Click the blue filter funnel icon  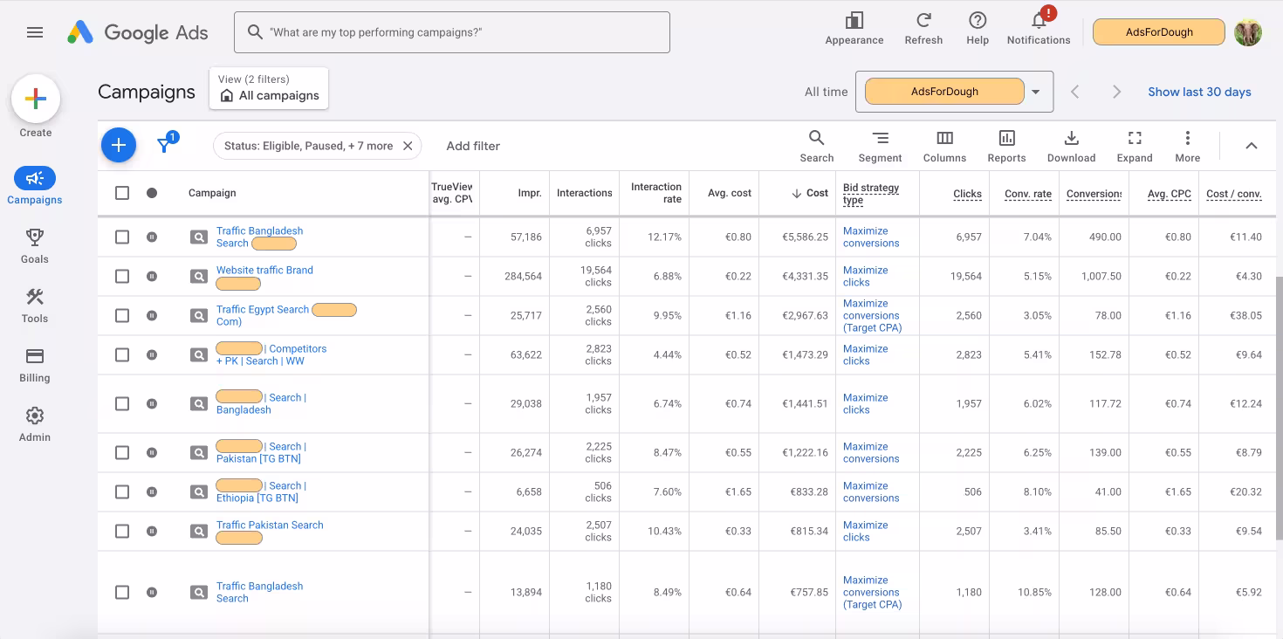click(x=164, y=145)
